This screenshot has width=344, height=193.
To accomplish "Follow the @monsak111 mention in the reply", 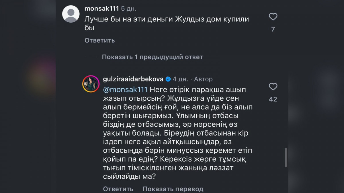I will click(x=125, y=89).
